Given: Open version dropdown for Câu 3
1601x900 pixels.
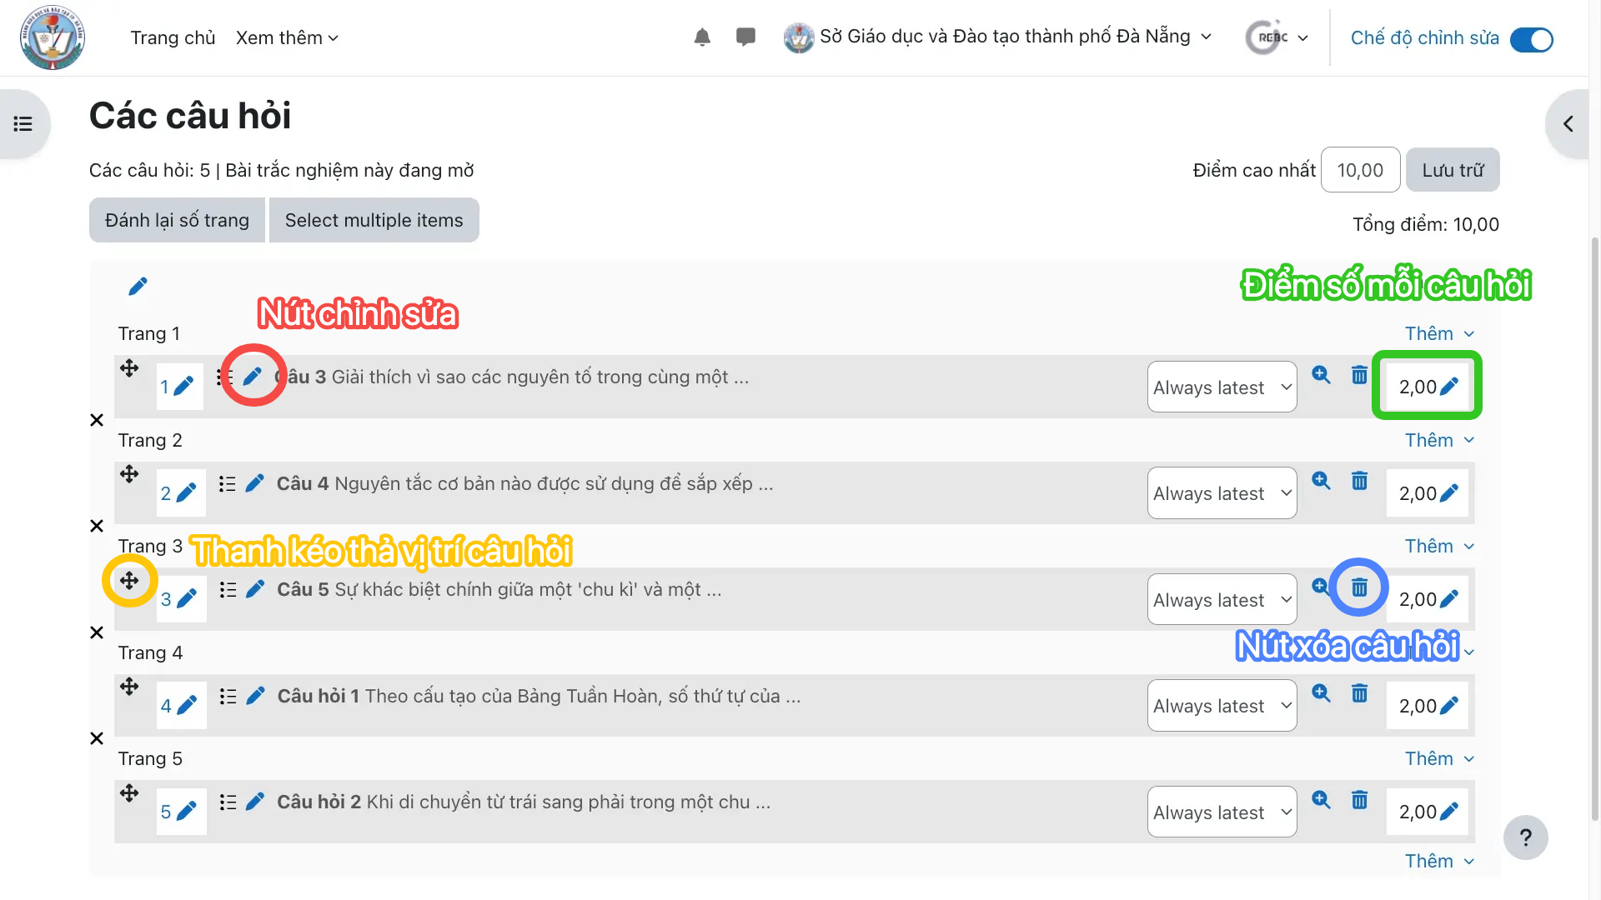Looking at the screenshot, I should (x=1222, y=387).
